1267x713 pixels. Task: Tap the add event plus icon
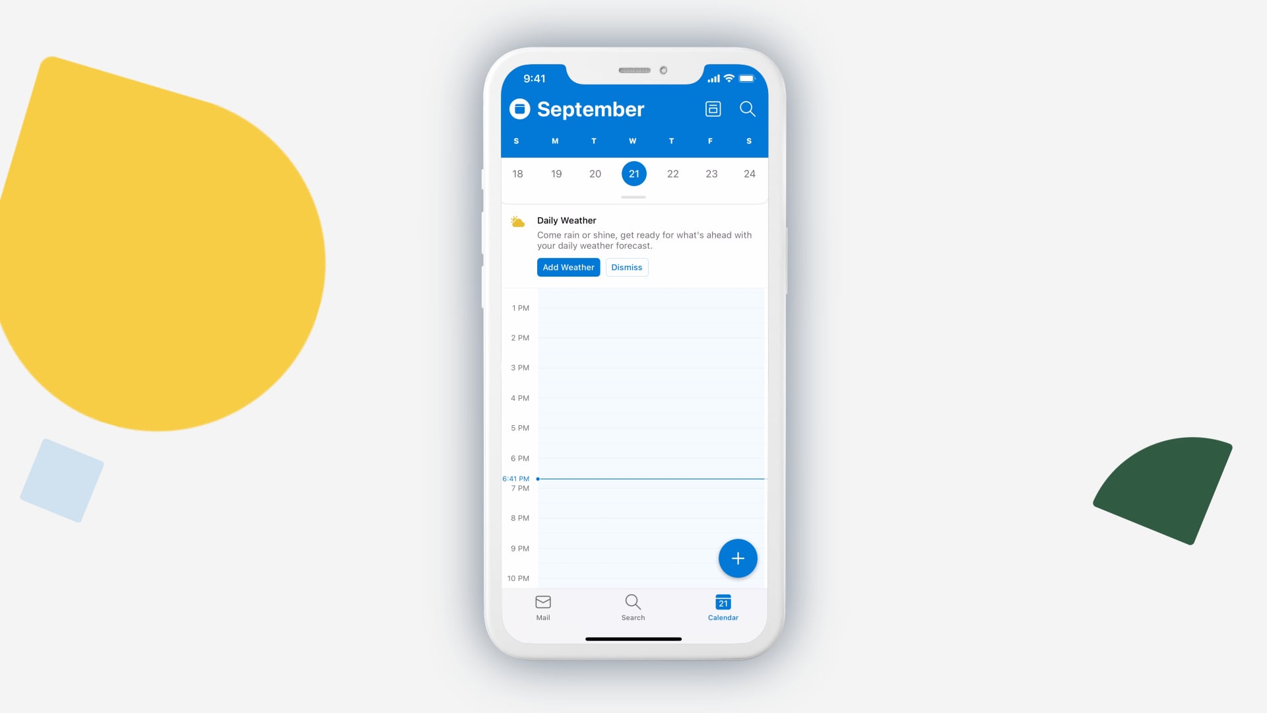coord(736,557)
